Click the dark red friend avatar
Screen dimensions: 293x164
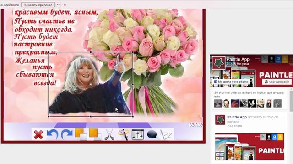(235, 103)
